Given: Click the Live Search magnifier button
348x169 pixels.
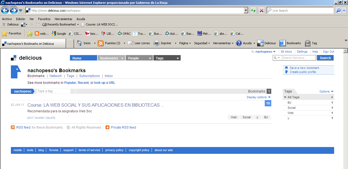Looking at the screenshot, I should 338,11.
